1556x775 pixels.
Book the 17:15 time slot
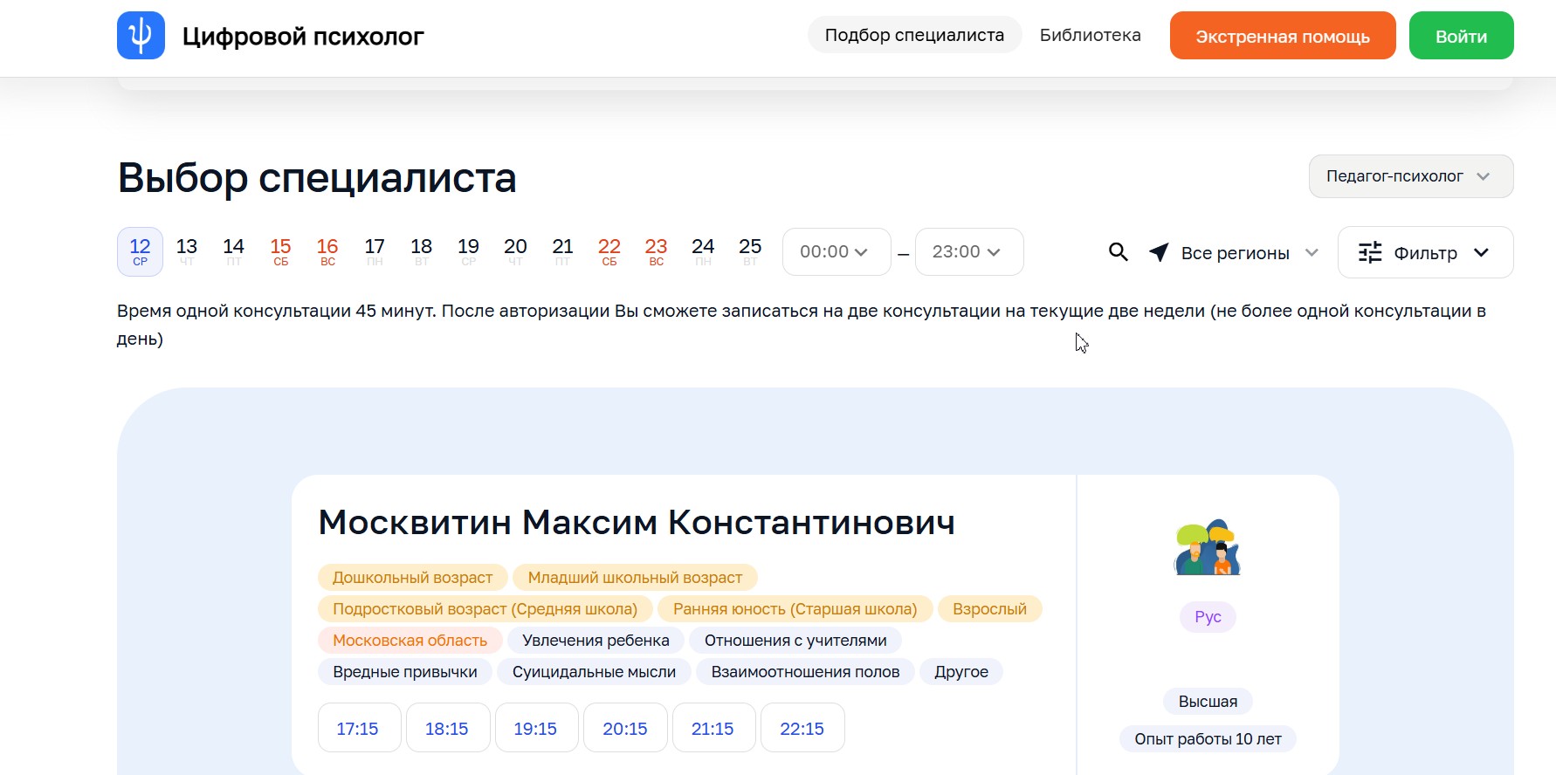358,728
